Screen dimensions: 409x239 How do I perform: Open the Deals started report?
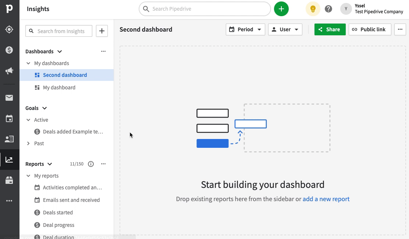(x=58, y=213)
